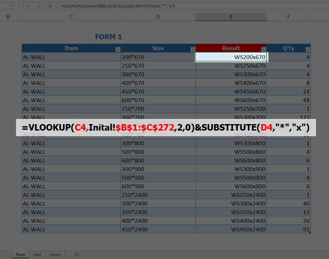Viewport: 329px width, 259px height.
Task: Switch to the Inital sheet tab
Action: click(37, 255)
